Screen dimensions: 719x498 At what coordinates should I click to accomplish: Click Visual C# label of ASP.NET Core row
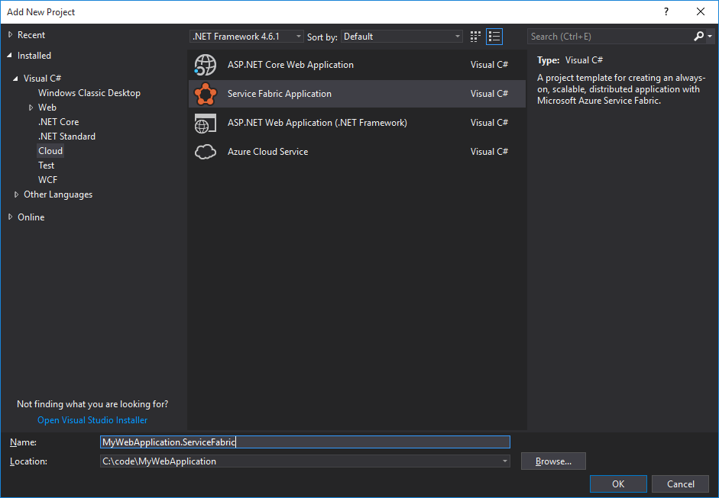(x=489, y=65)
